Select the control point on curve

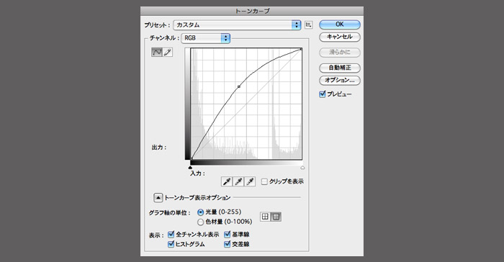[x=239, y=86]
